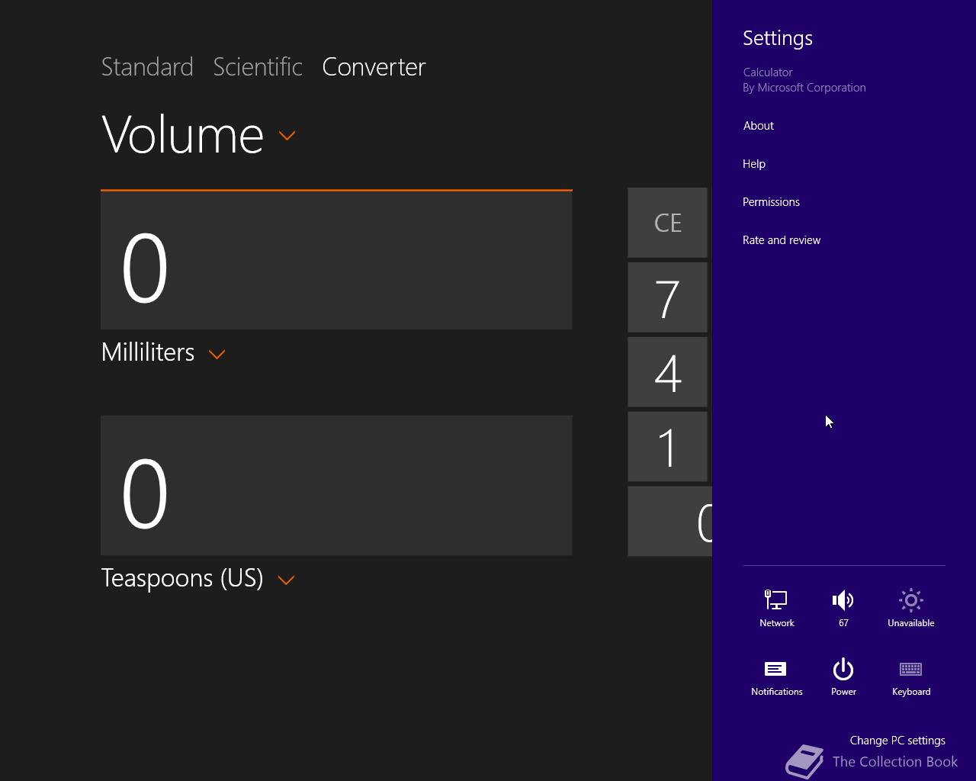Click the Volume heading text
Viewport: 976px width, 781px height.
tap(183, 135)
